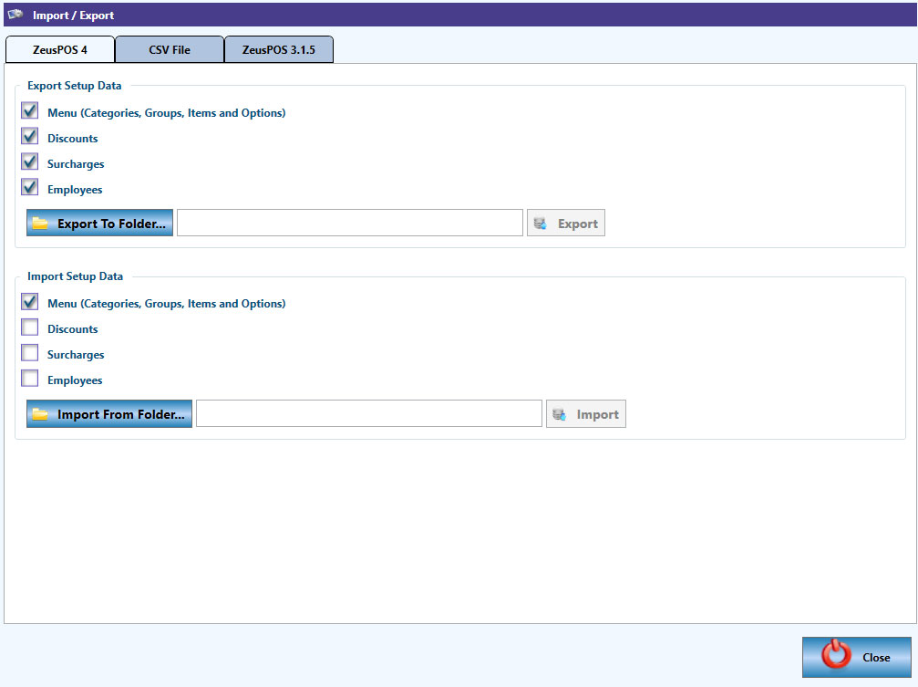Open the CSV File tab
This screenshot has width=918, height=687.
pos(170,50)
